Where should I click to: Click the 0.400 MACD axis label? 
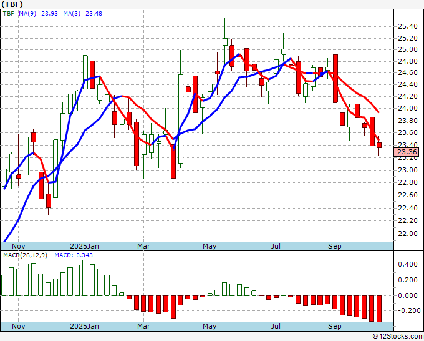(408, 264)
